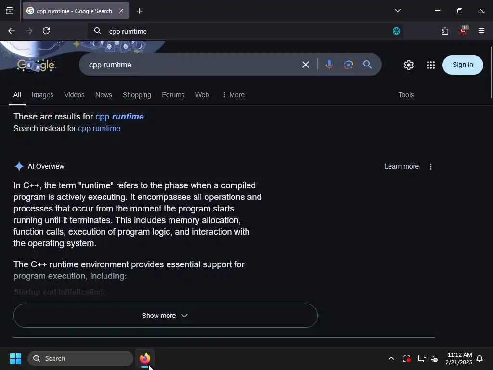Follow the corrected cpp runtime link
Screen dimensions: 493x370
pos(119,117)
